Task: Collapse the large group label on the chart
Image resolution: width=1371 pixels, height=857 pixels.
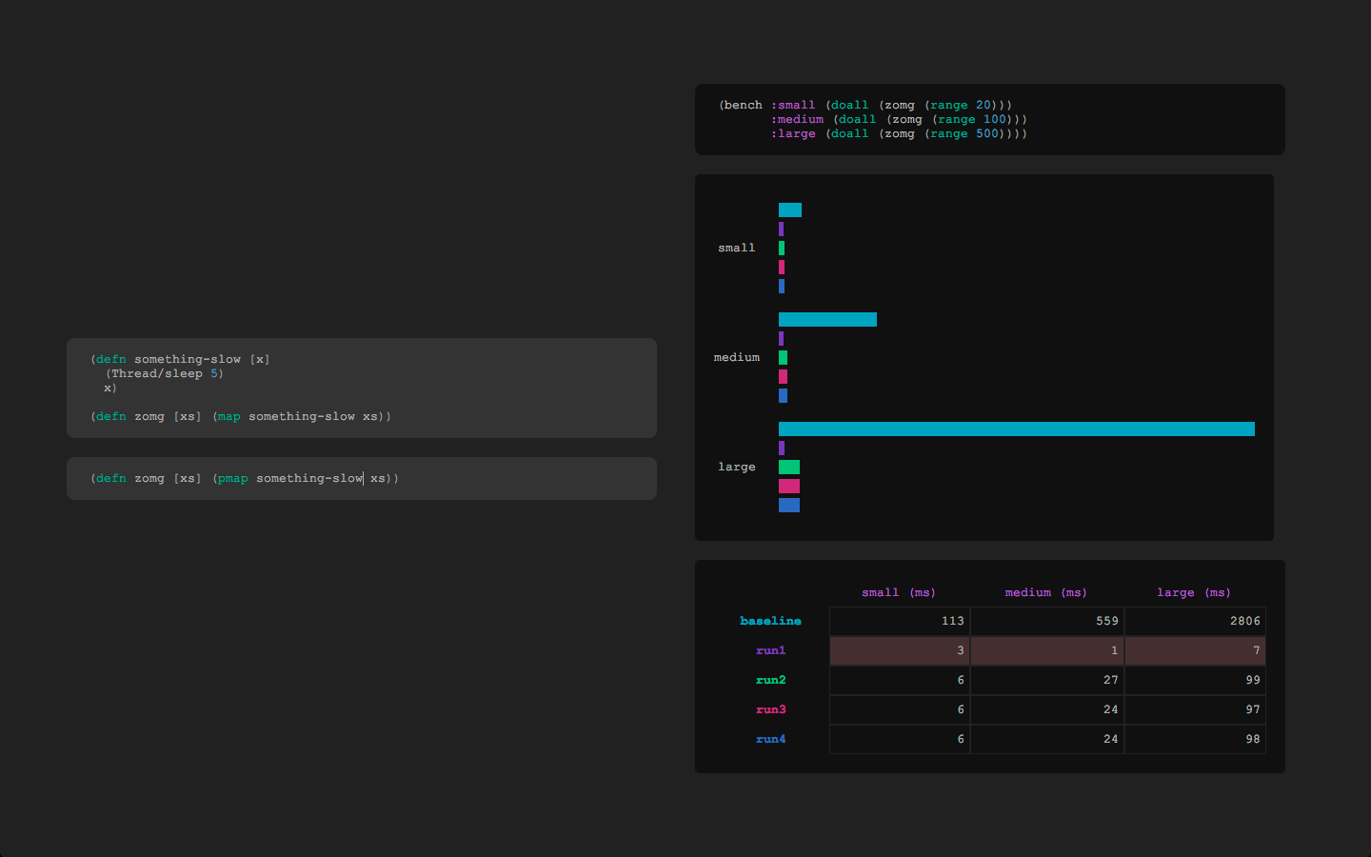Action: 737,467
